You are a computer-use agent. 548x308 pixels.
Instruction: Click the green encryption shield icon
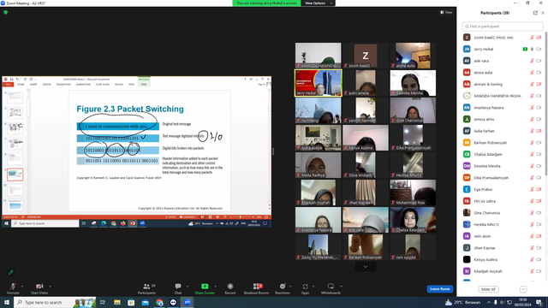pyautogui.click(x=6, y=12)
